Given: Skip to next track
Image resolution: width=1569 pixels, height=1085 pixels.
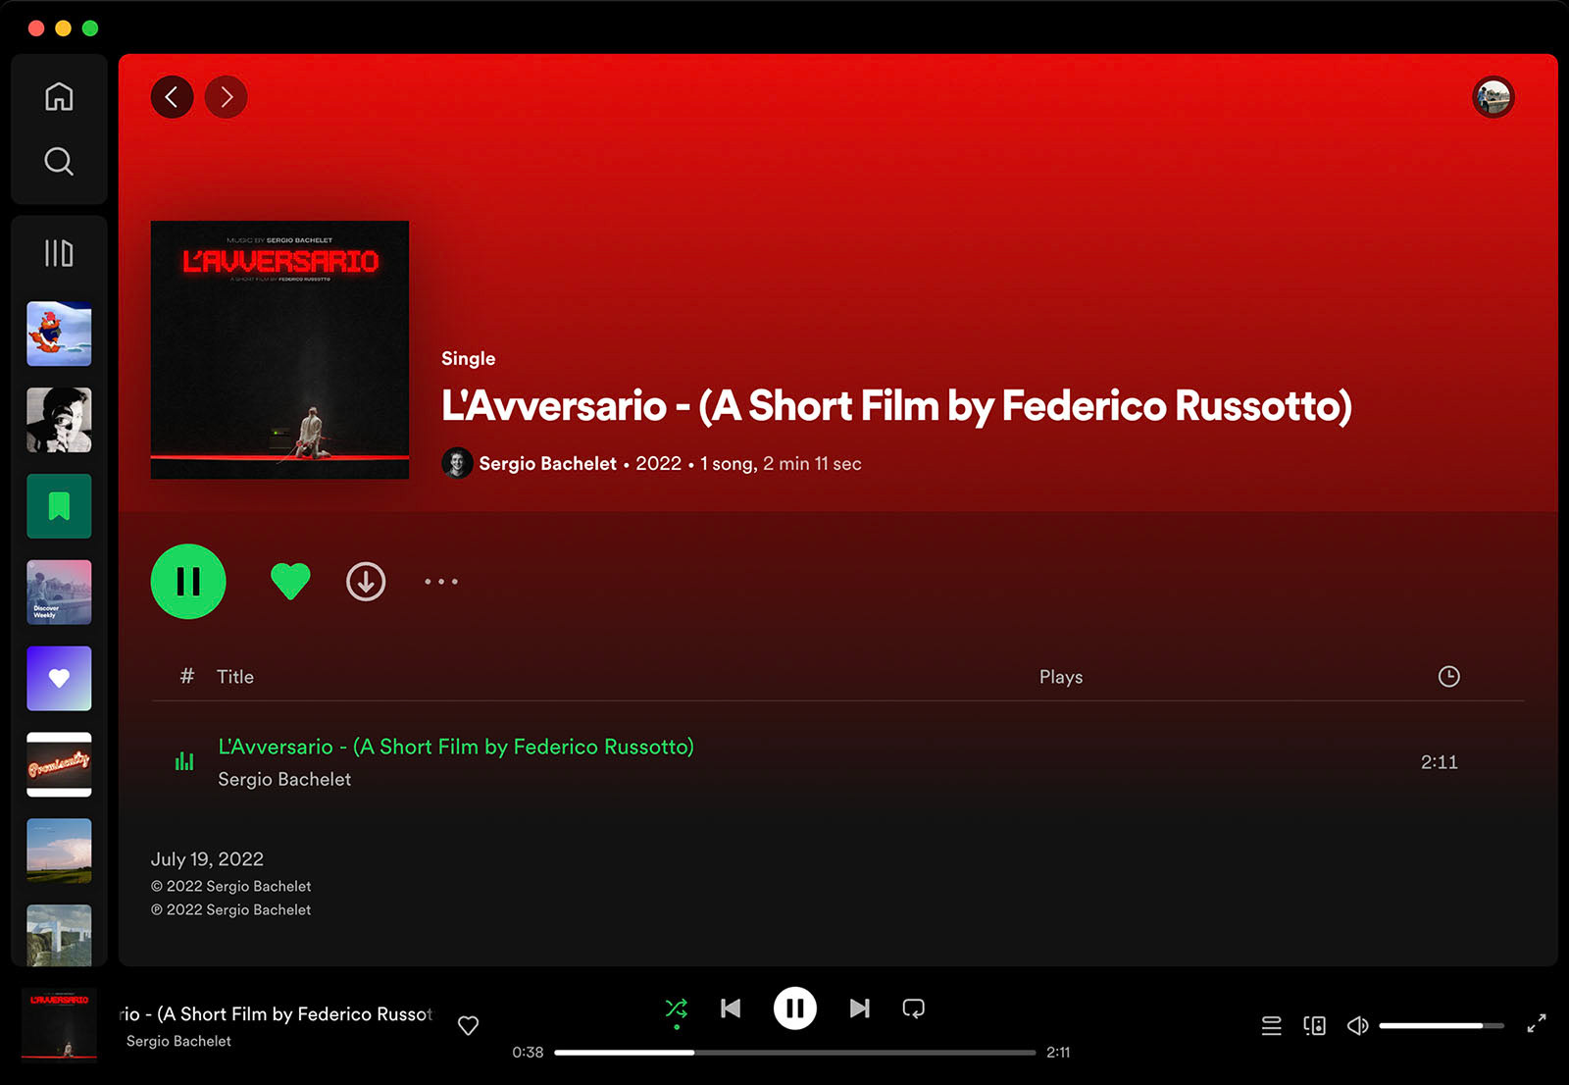Looking at the screenshot, I should click(x=859, y=1008).
